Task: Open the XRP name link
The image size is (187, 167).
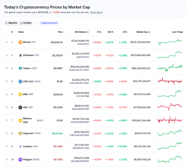Action: pos(28,107)
